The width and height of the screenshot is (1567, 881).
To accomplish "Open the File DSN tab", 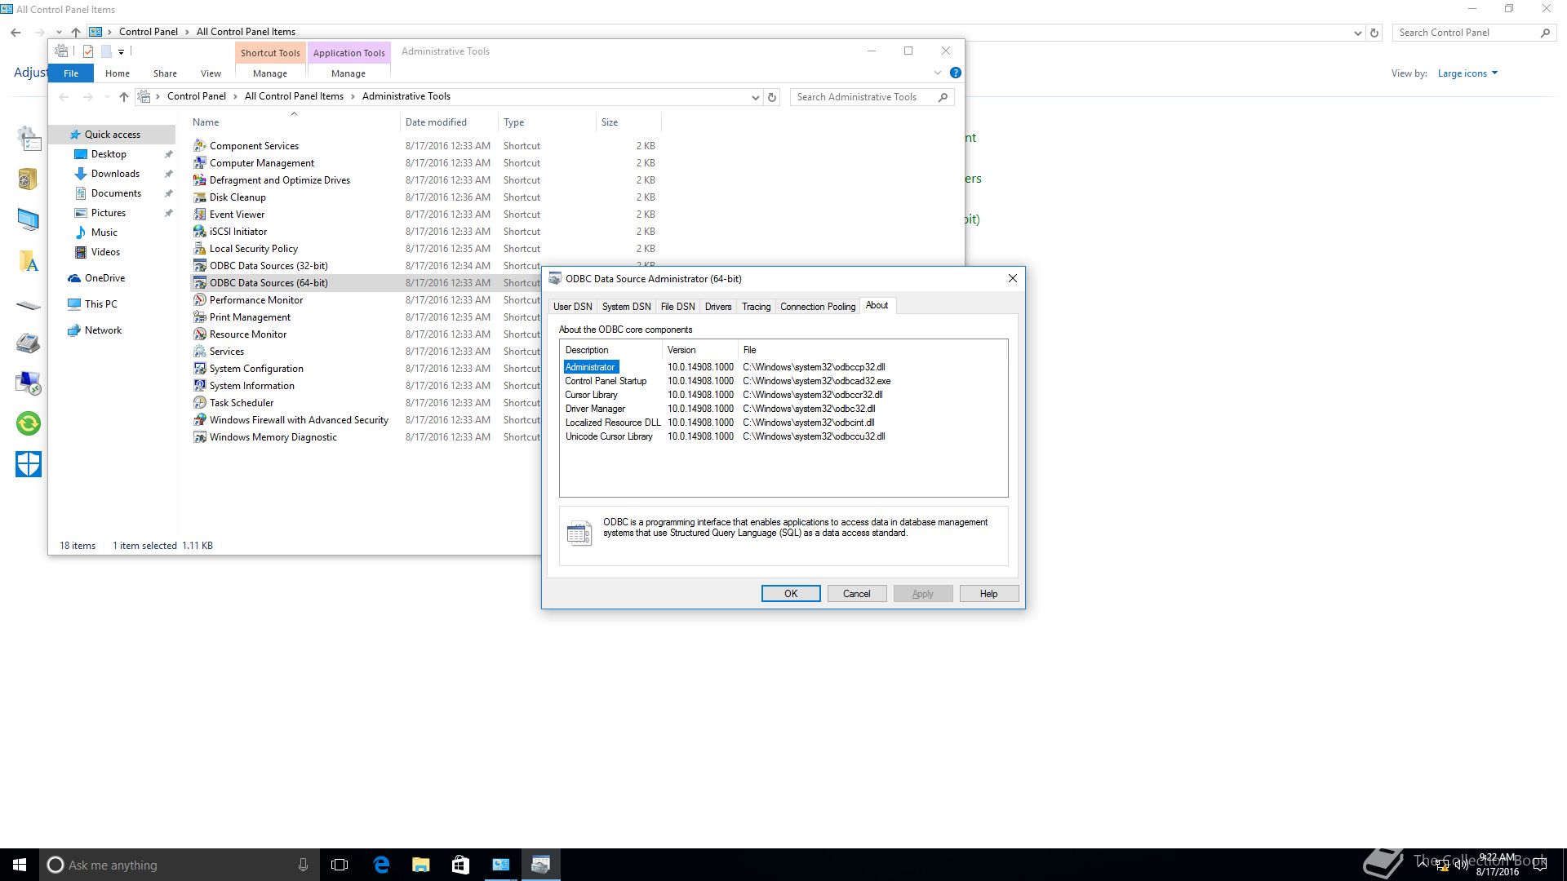I will pos(678,307).
